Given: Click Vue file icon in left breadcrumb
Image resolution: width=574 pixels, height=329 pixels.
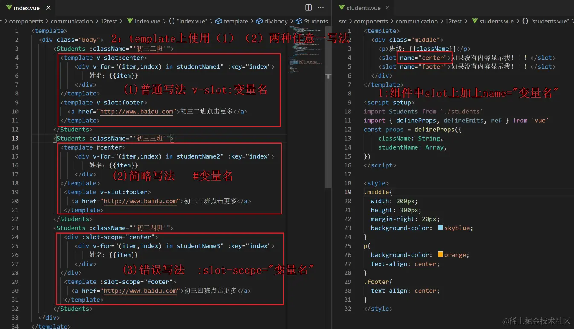Looking at the screenshot, I should [129, 21].
